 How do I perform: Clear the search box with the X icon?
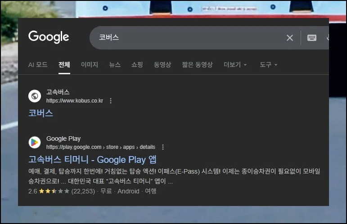pos(290,38)
